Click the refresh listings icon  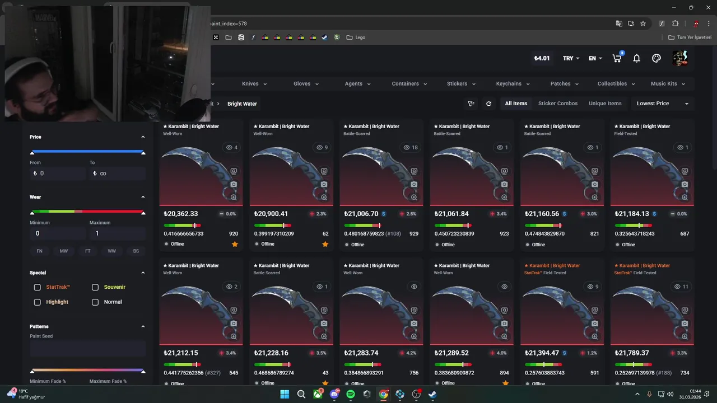pos(488,104)
